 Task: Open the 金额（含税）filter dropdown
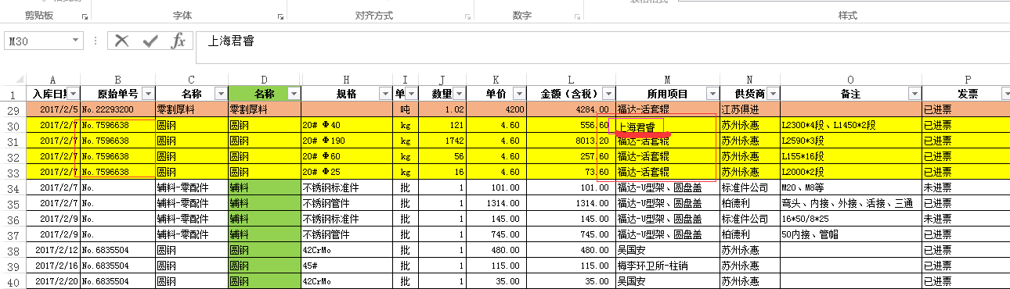(608, 94)
